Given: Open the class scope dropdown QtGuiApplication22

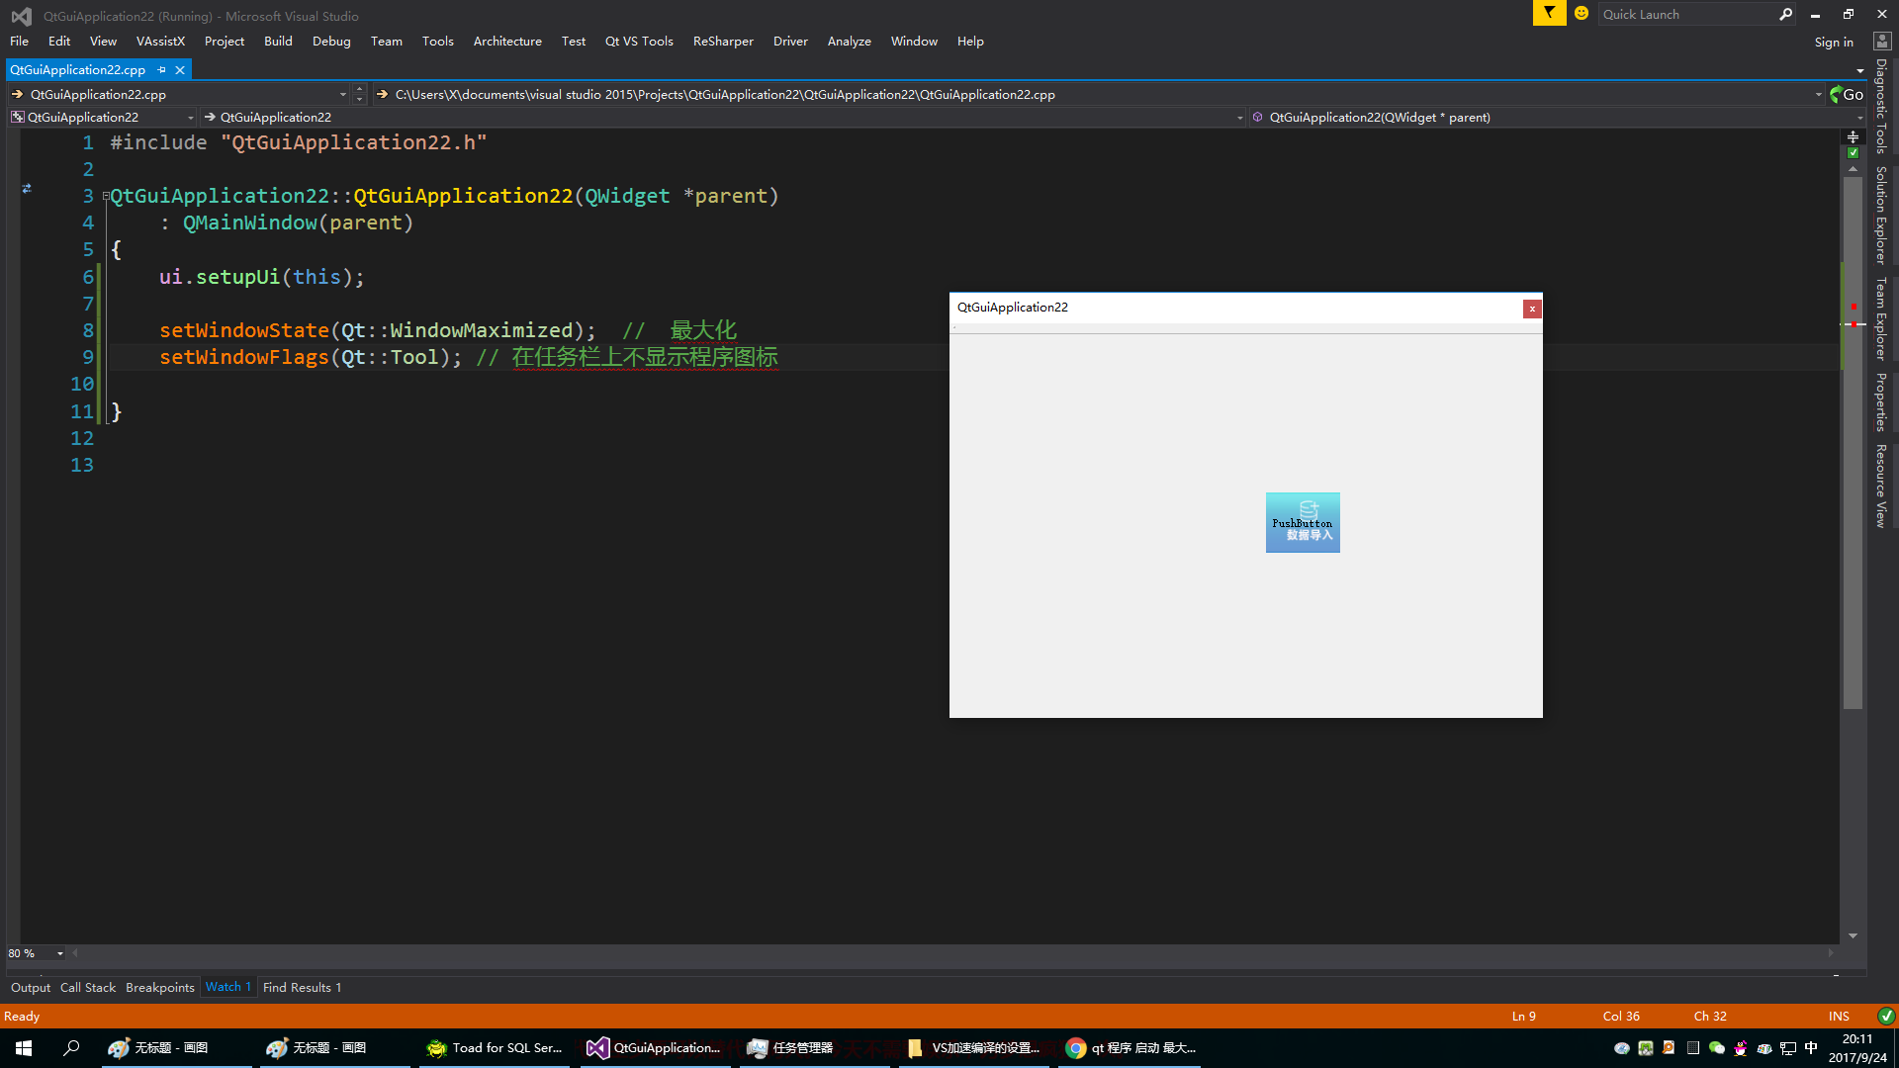Looking at the screenshot, I should click(x=103, y=118).
